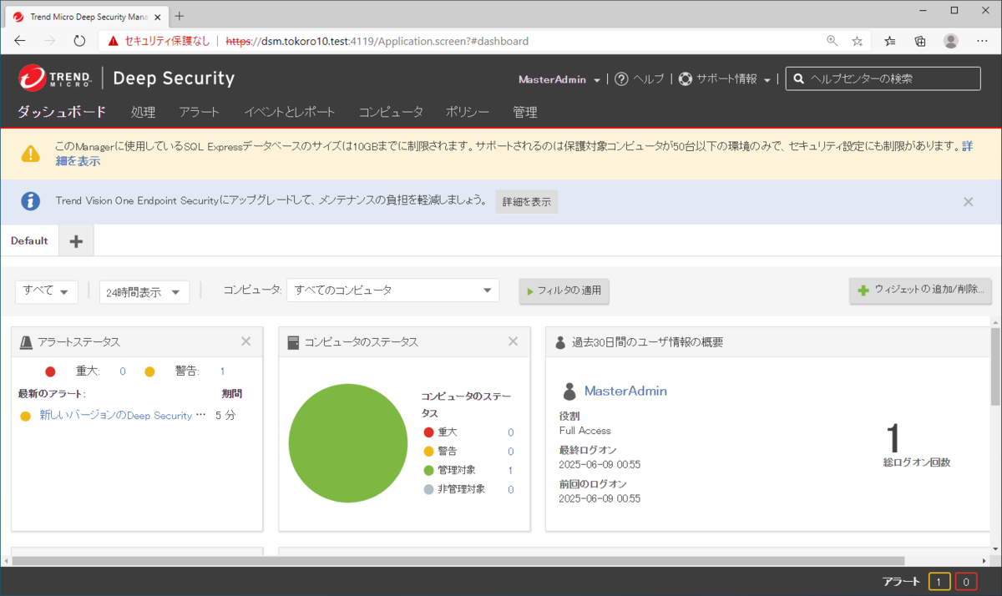Click the MasterAdmin link in user summary
The image size is (1002, 596).
click(x=625, y=391)
